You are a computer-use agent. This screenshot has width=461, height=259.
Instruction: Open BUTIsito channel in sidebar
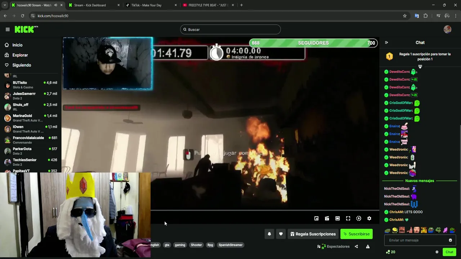(31, 85)
